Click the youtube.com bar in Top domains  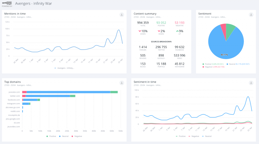pos(68,92)
